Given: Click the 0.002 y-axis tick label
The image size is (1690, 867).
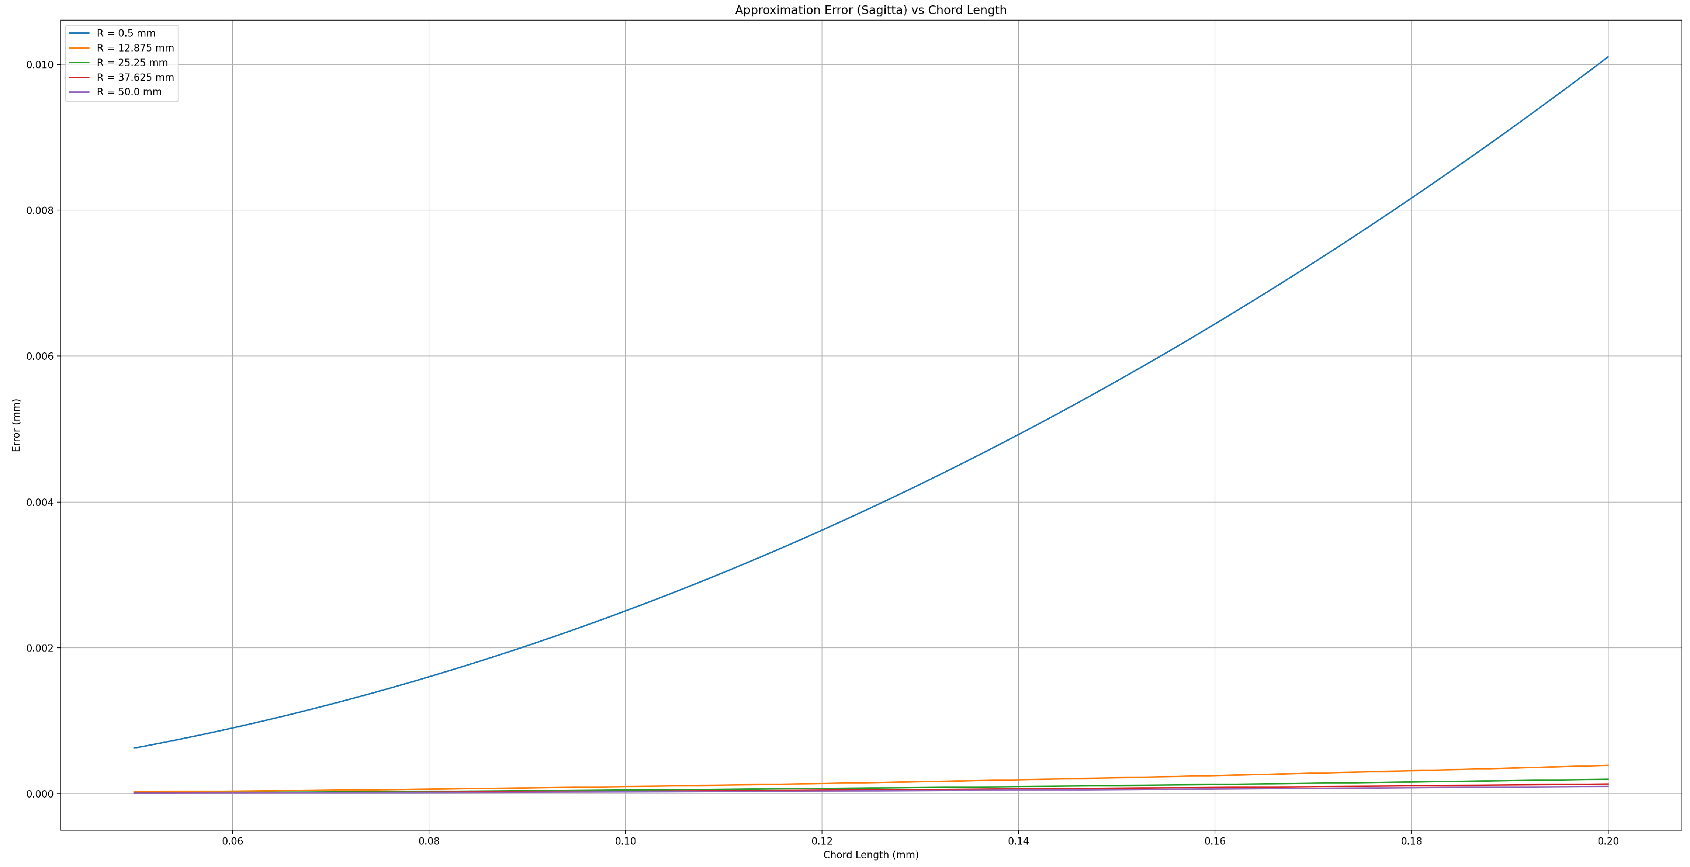Looking at the screenshot, I should pos(40,648).
